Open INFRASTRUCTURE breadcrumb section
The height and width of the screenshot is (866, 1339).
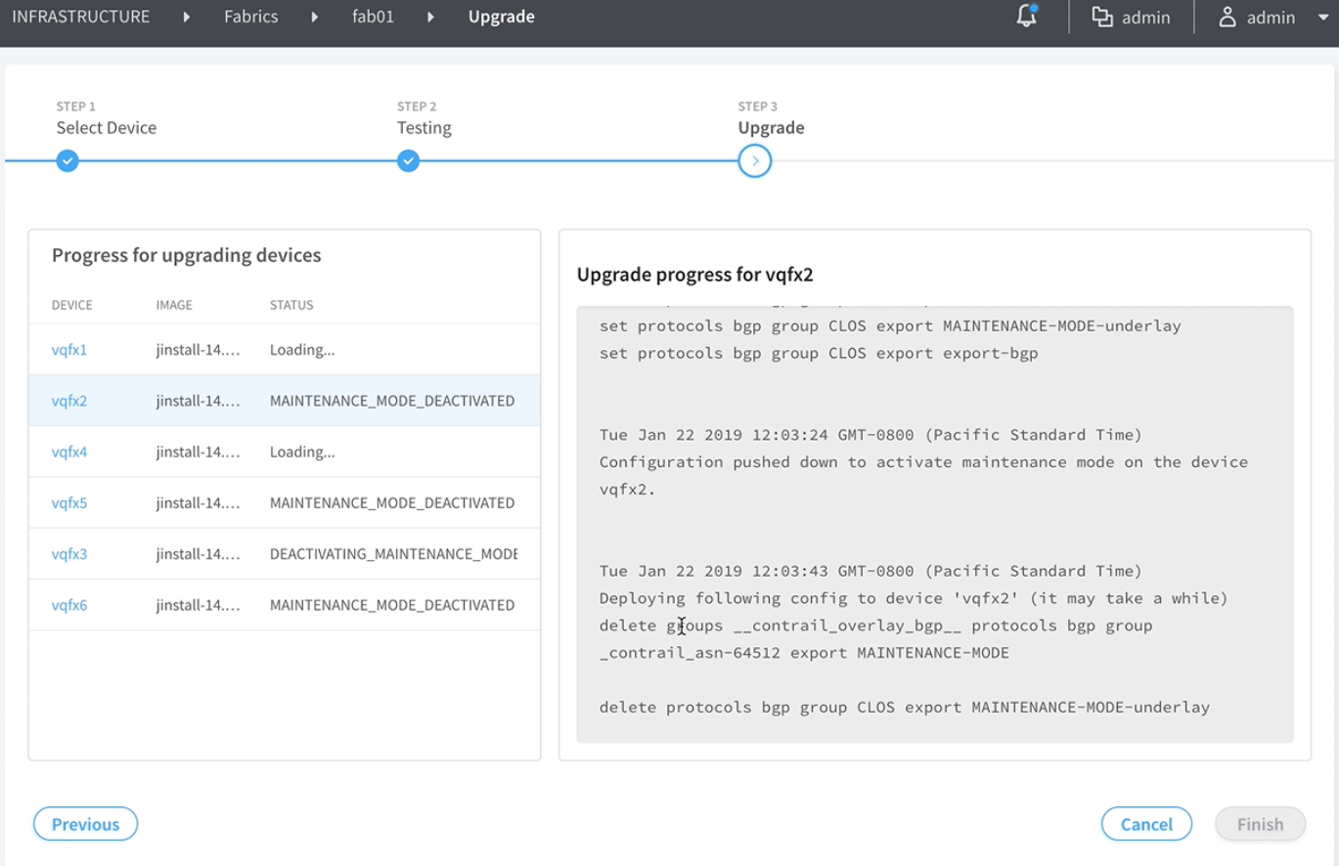pos(81,17)
